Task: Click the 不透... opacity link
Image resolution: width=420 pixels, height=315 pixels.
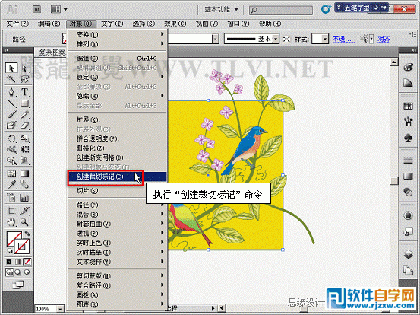Action: [343, 39]
